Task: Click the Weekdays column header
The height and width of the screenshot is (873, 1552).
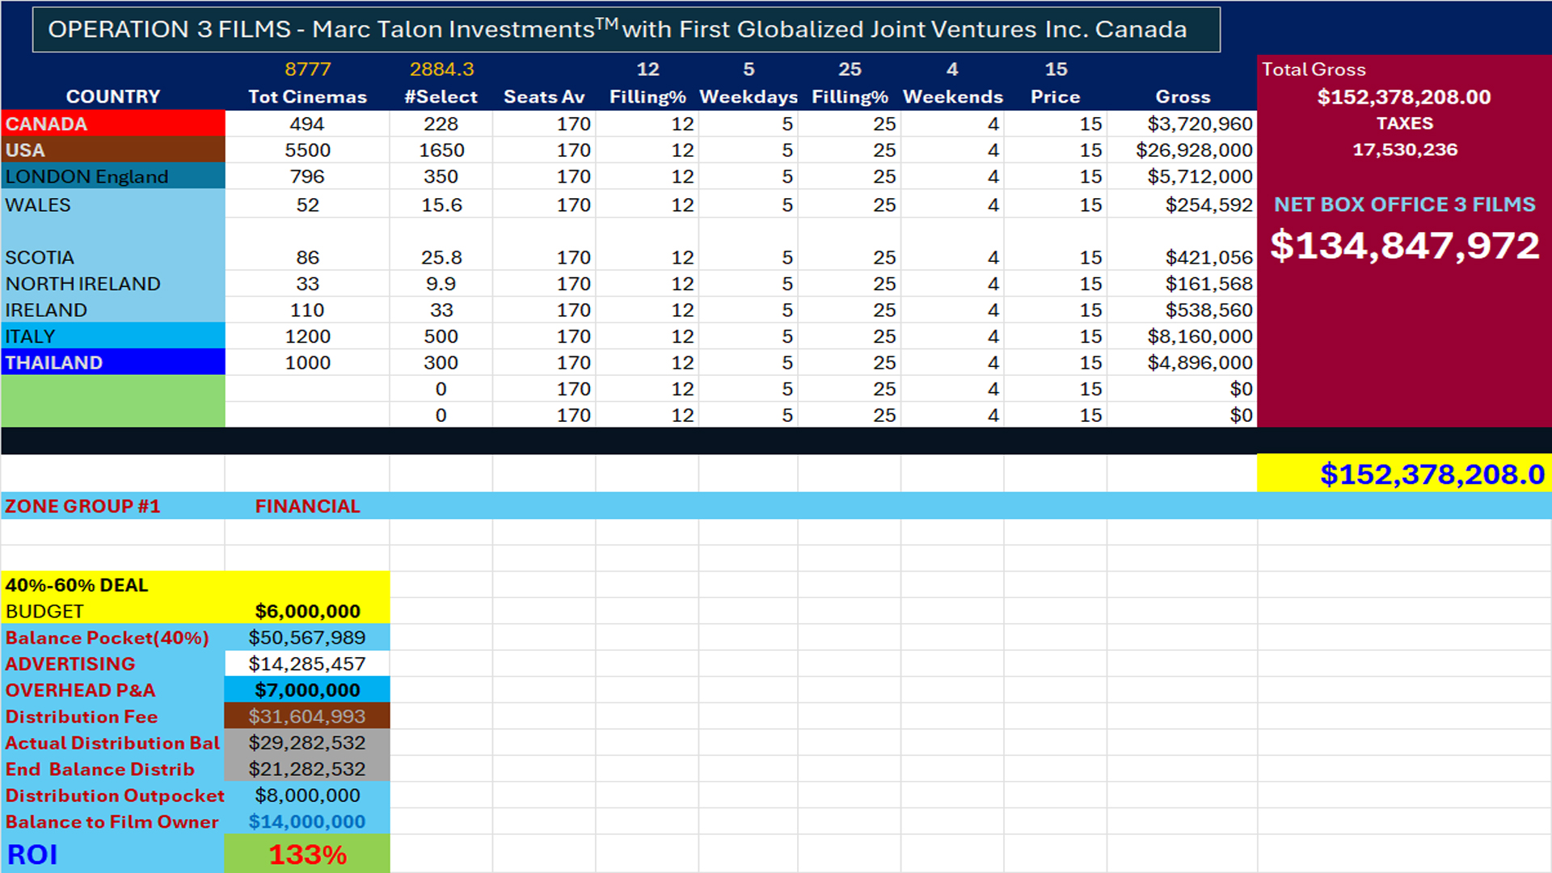Action: pyautogui.click(x=749, y=97)
